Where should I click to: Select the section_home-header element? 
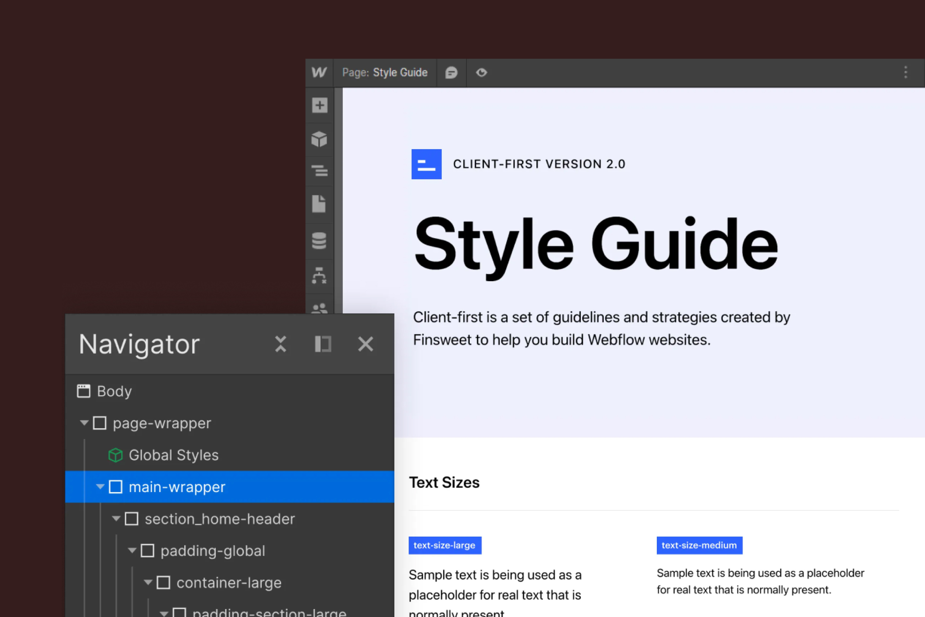coord(230,519)
